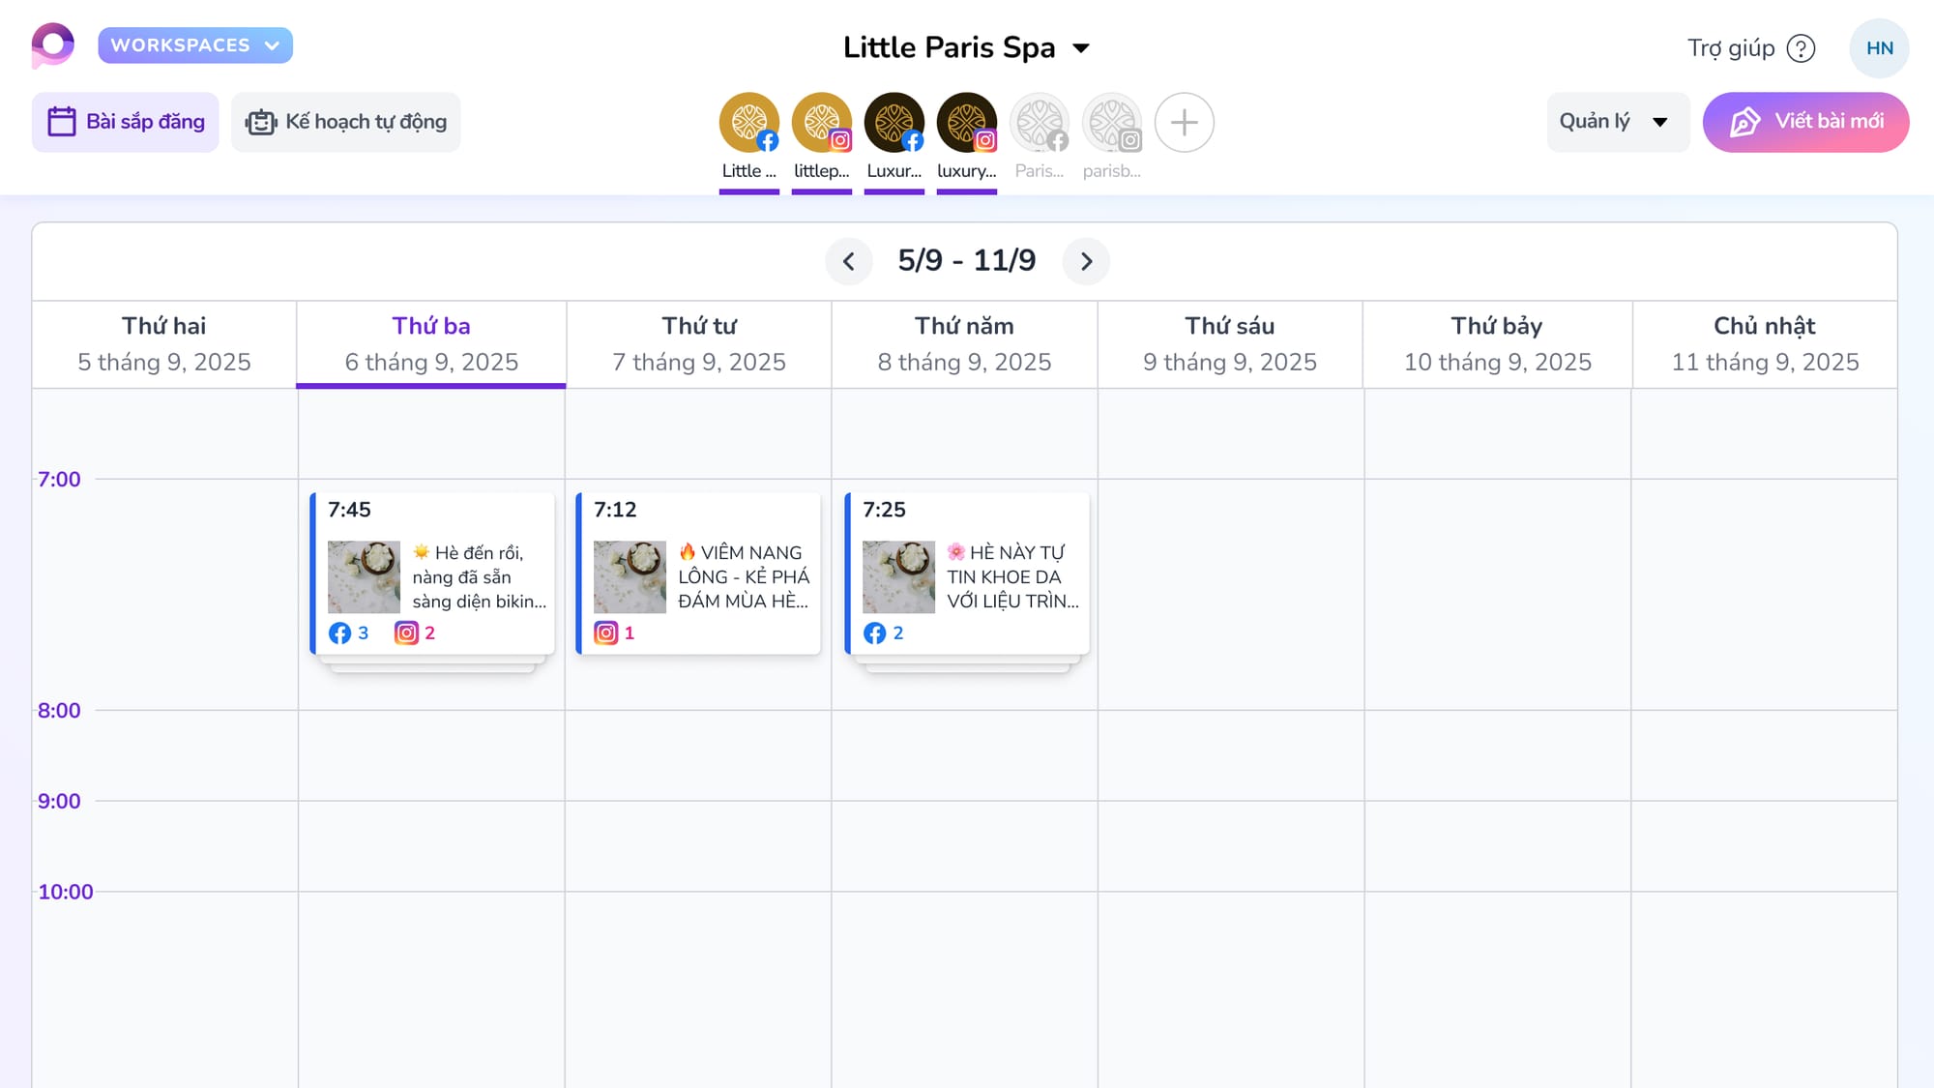The image size is (1934, 1088).
Task: Select the Thứ sáu 9 tháng 9 column header
Action: point(1230,344)
